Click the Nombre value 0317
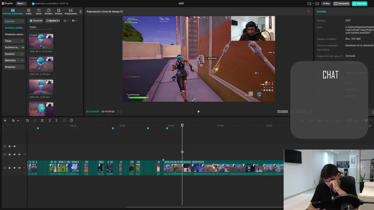The width and height of the screenshot is (374, 210). 348,21
